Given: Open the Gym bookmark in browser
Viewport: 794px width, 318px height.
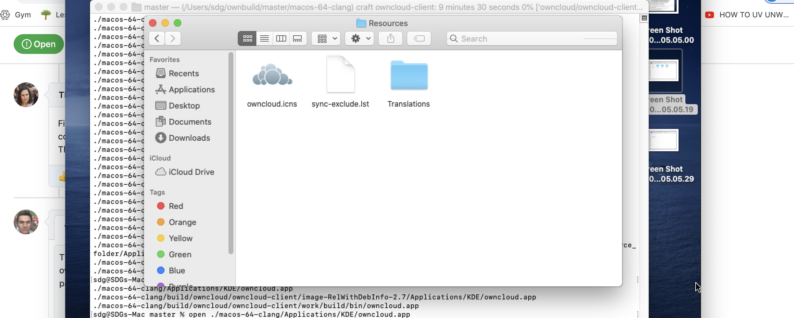Looking at the screenshot, I should coord(16,15).
